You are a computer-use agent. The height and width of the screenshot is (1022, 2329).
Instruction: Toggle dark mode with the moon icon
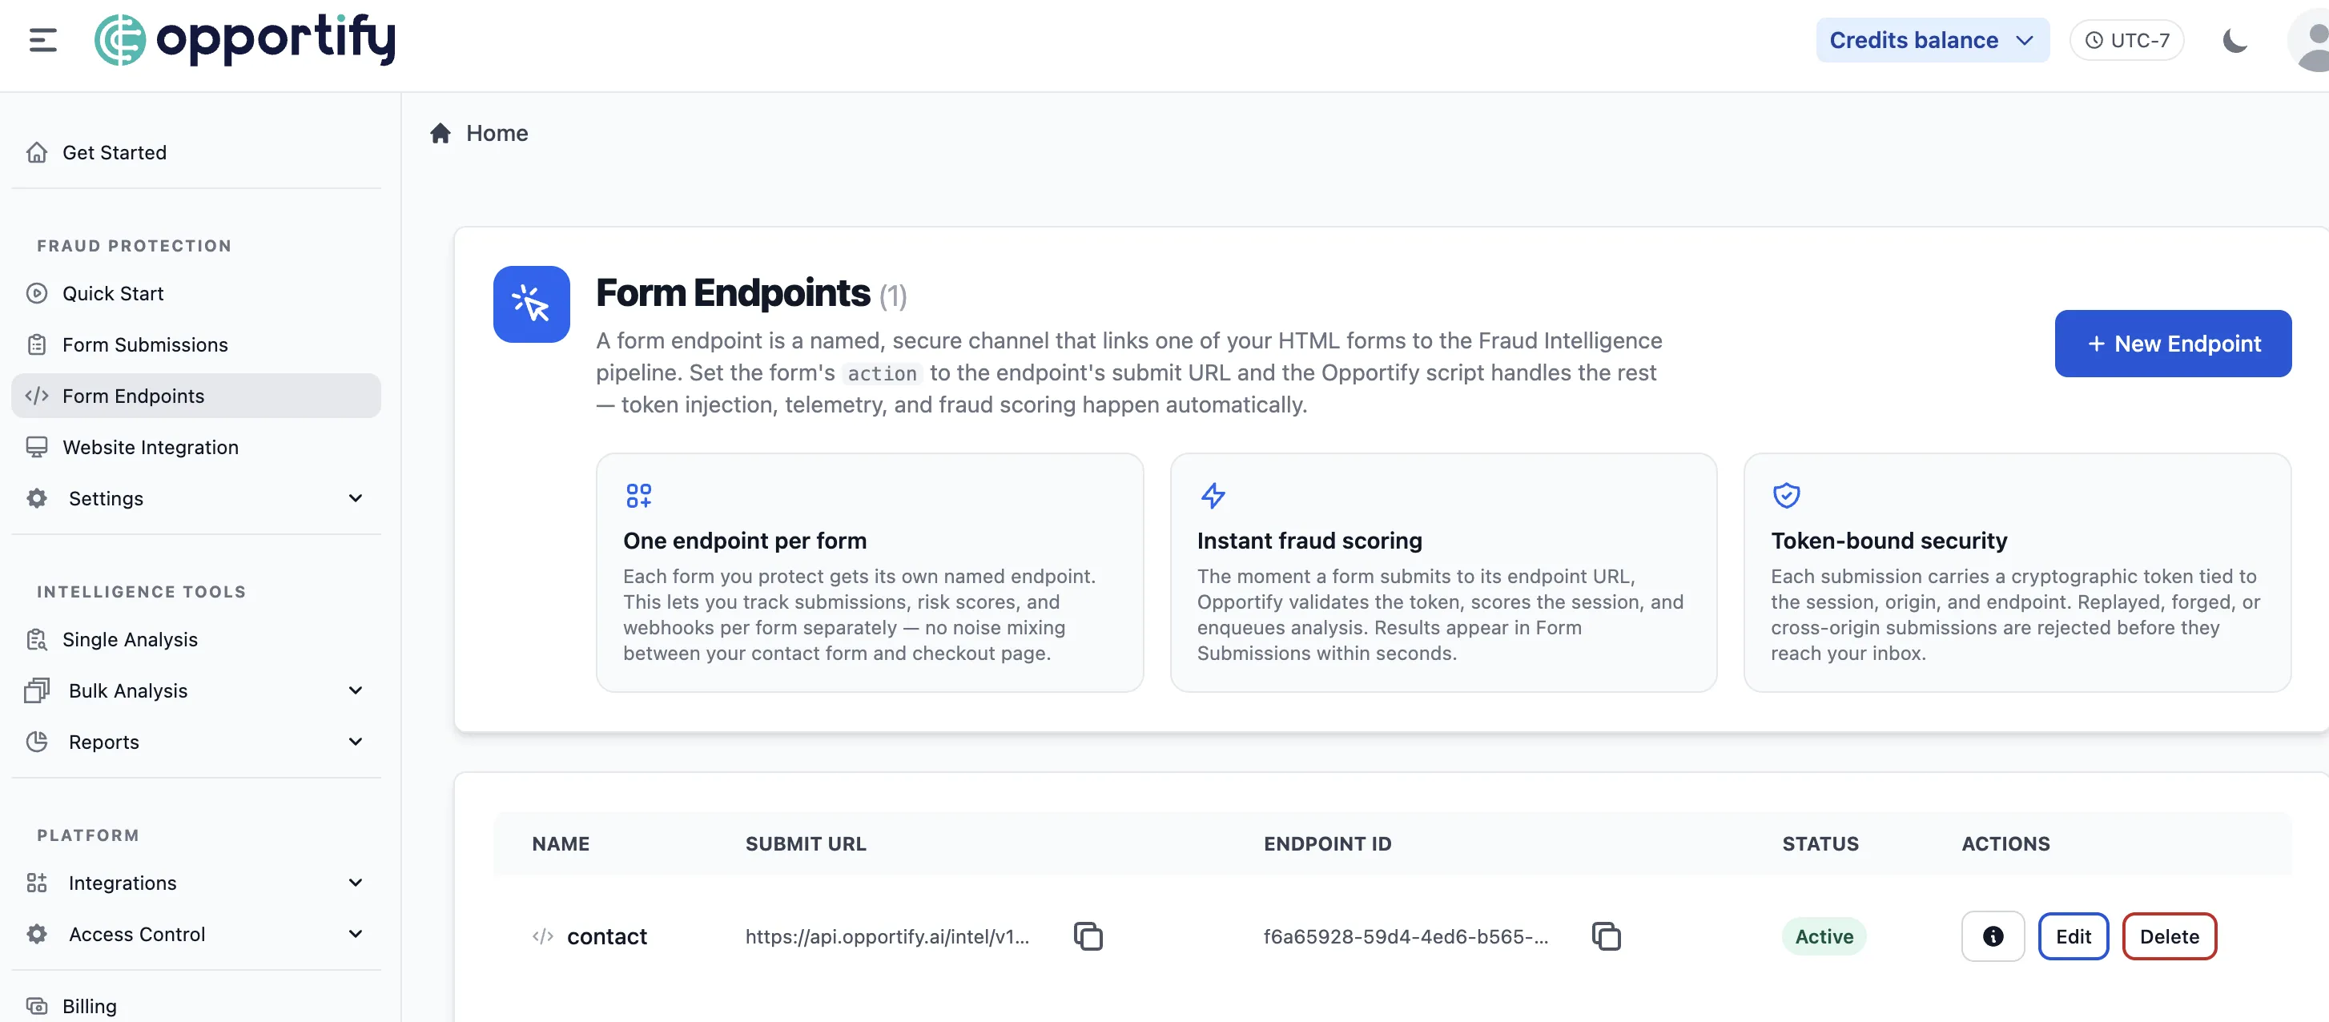tap(2234, 40)
